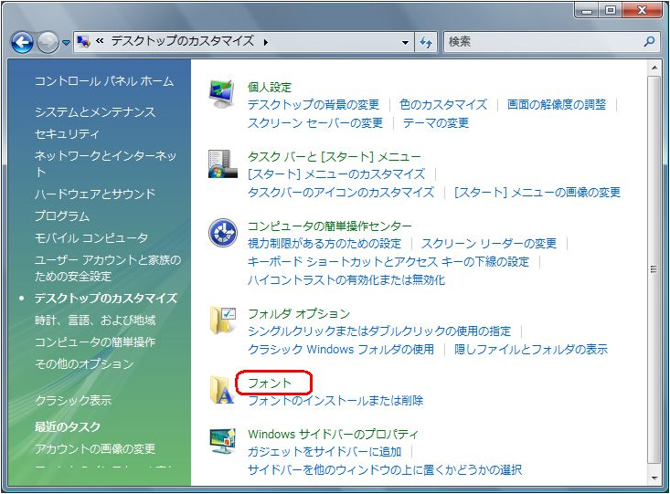Image resolution: width=670 pixels, height=494 pixels.
Task: Click the vertical scrollbar thumb
Action: [x=654, y=270]
